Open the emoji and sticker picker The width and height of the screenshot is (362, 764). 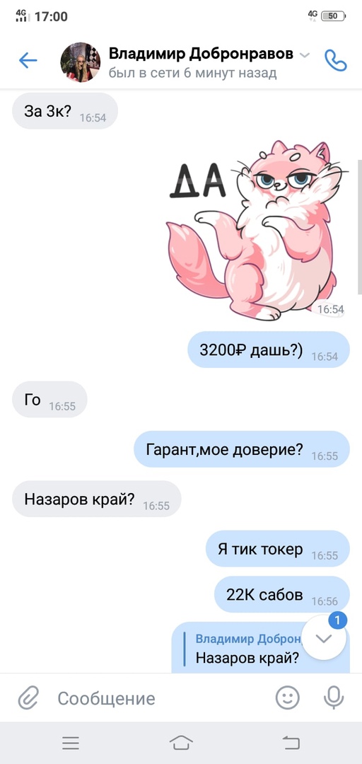click(288, 698)
